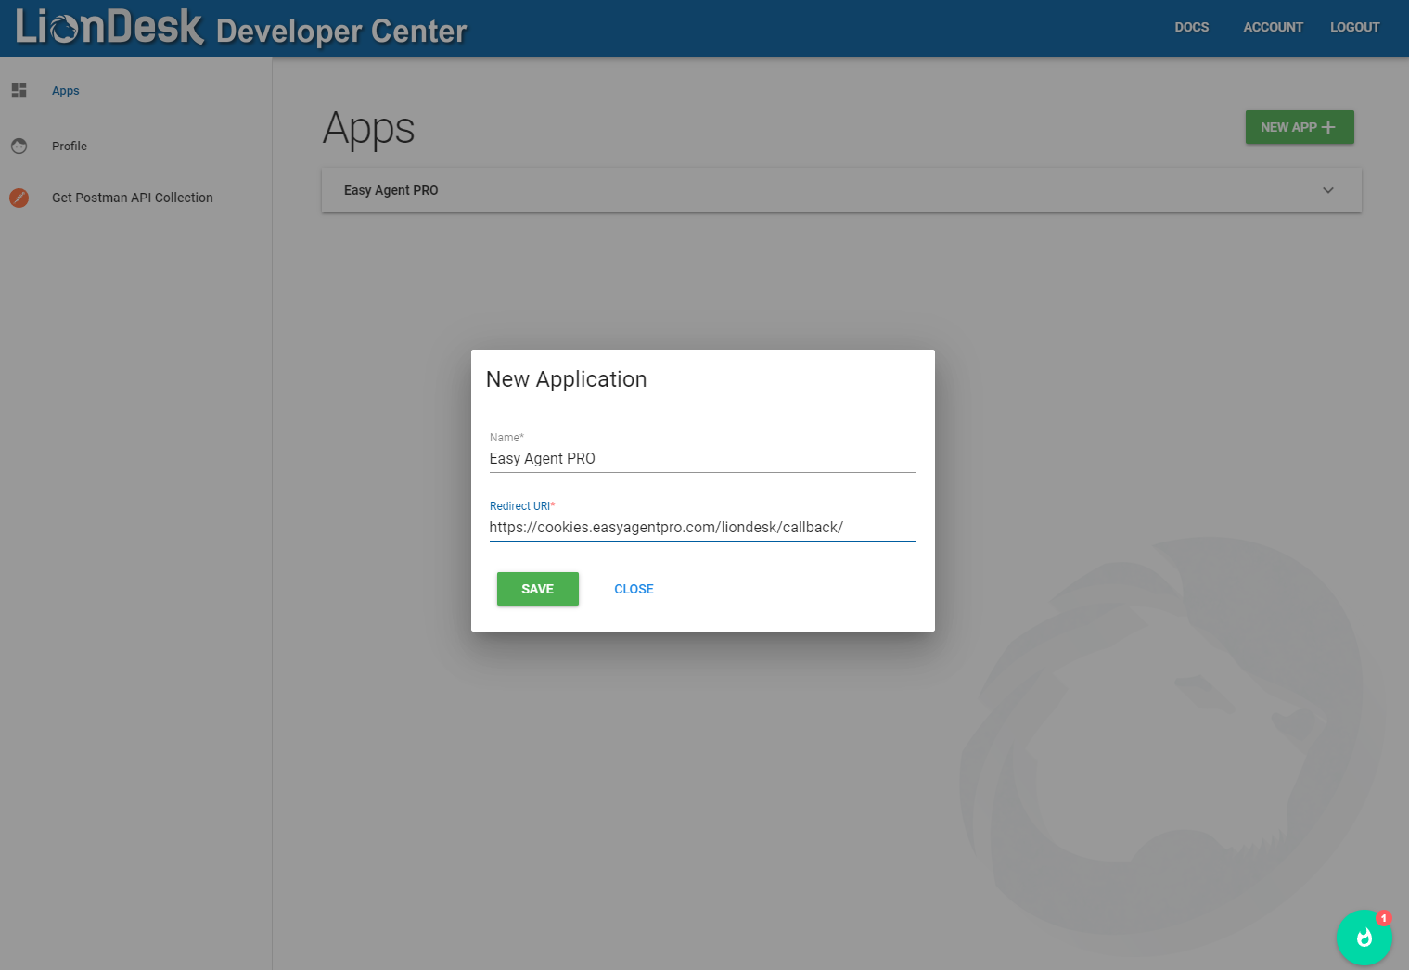Click the Name field label
1409x970 pixels.
pos(506,438)
